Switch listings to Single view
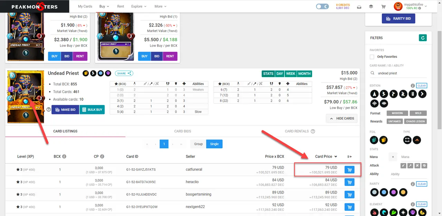442x216 pixels. (x=214, y=144)
